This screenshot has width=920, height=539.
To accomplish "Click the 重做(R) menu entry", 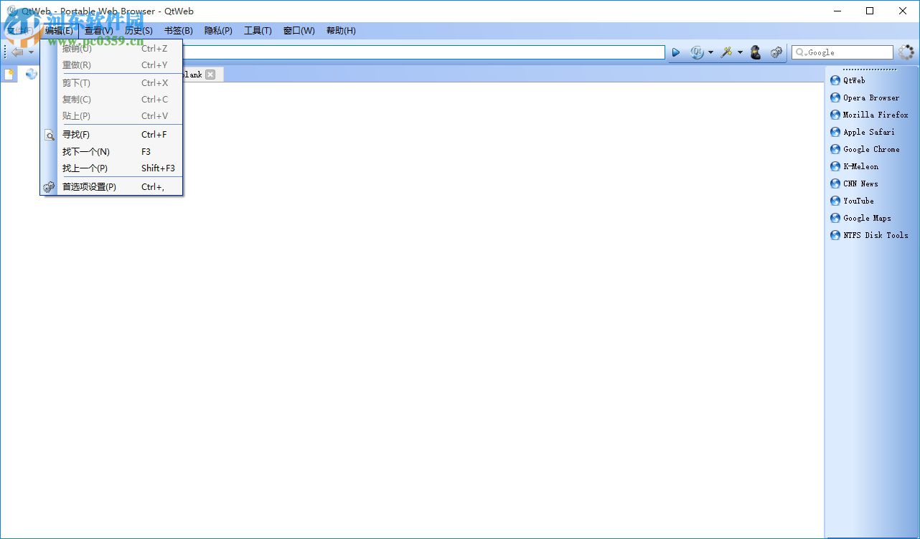I will (111, 65).
